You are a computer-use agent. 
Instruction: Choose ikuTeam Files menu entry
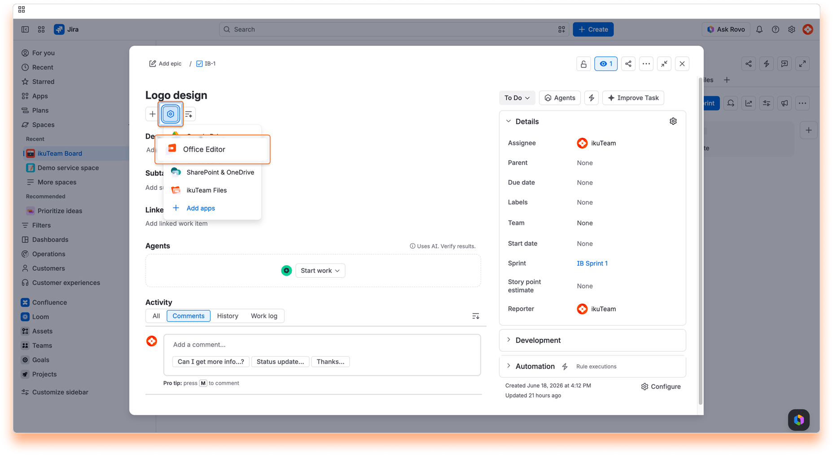tap(212, 190)
